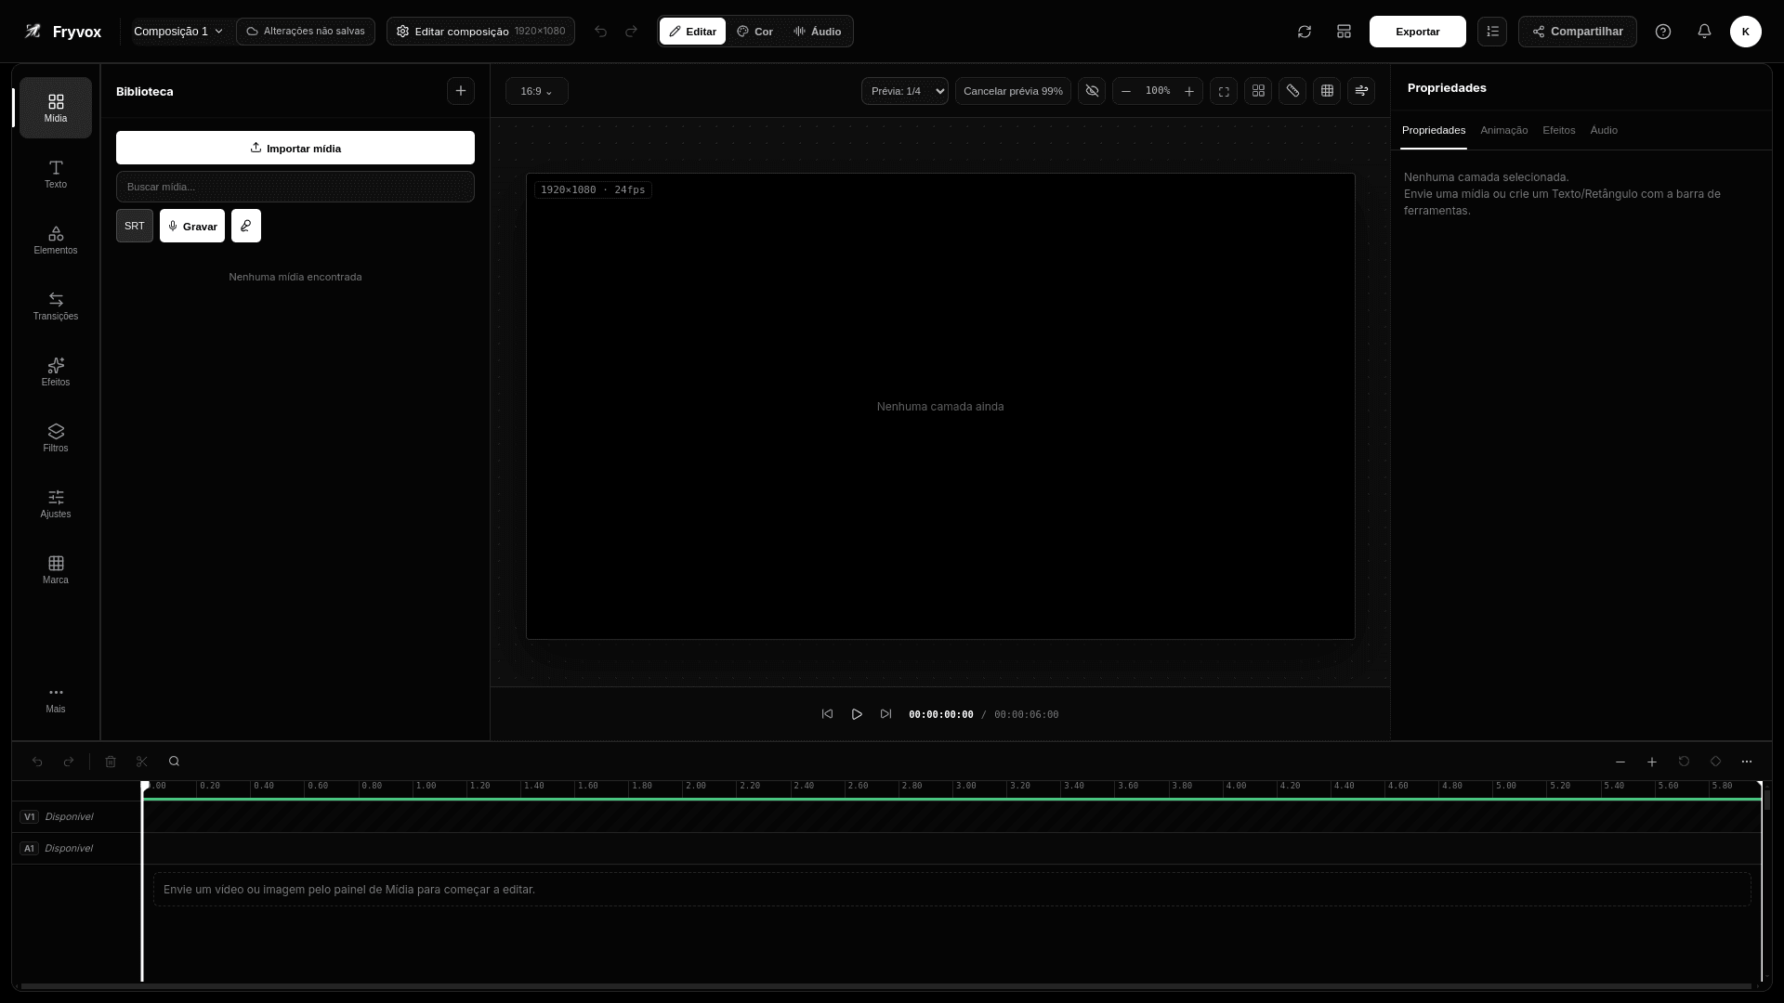Click the trash delete icon in timeline

click(x=111, y=762)
